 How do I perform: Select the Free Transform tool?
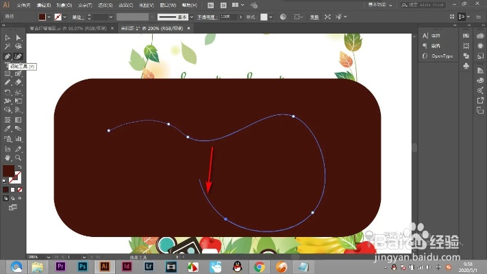[18, 101]
